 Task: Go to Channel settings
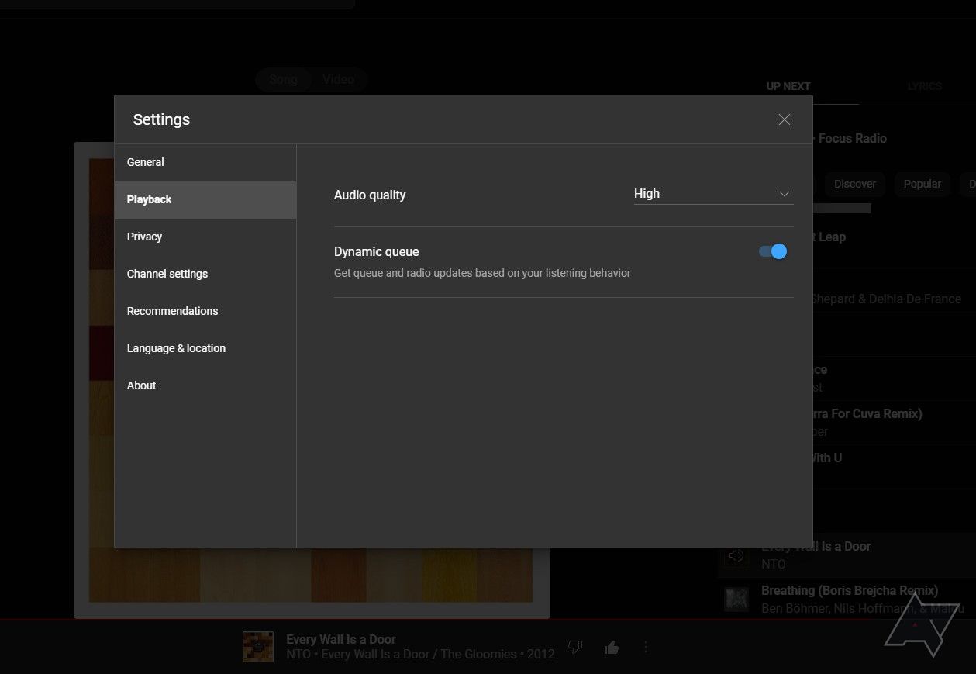pyautogui.click(x=205, y=274)
